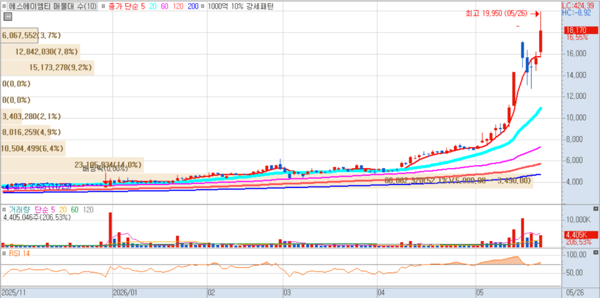Image resolution: width=600 pixels, height=298 pixels.
Task: Pick the red 5-day price moving average legend
Action: click(x=142, y=6)
